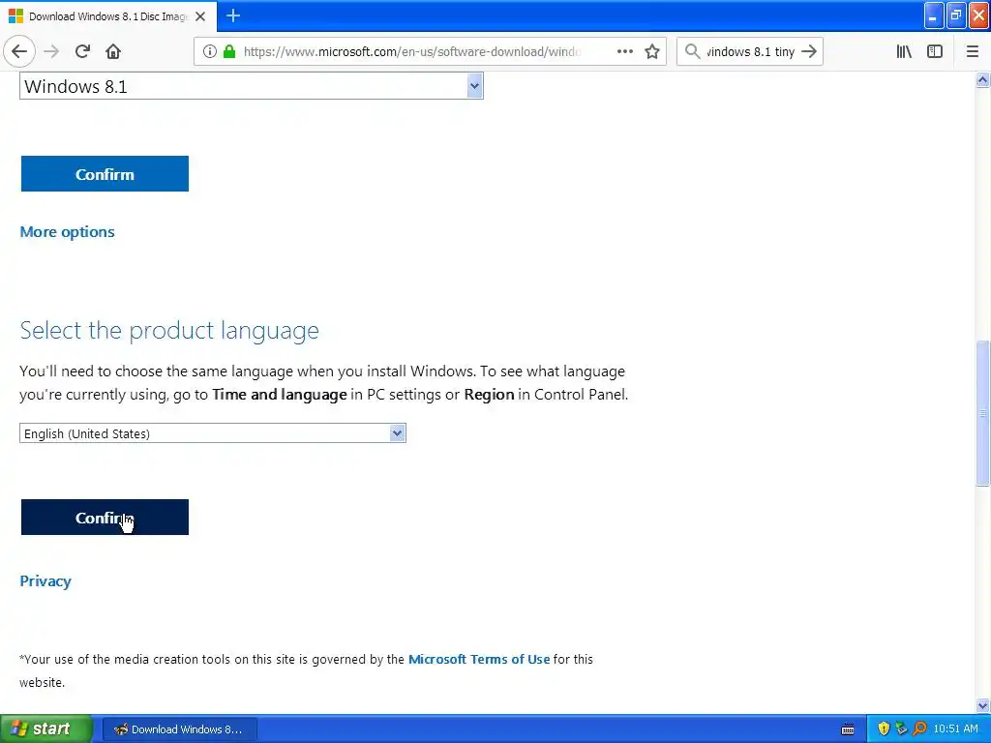991x743 pixels.
Task: Click the search box with windows 8.1 tiny
Action: click(x=749, y=52)
